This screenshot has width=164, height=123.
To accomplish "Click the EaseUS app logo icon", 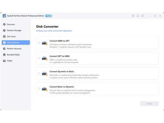I will point(4,16).
